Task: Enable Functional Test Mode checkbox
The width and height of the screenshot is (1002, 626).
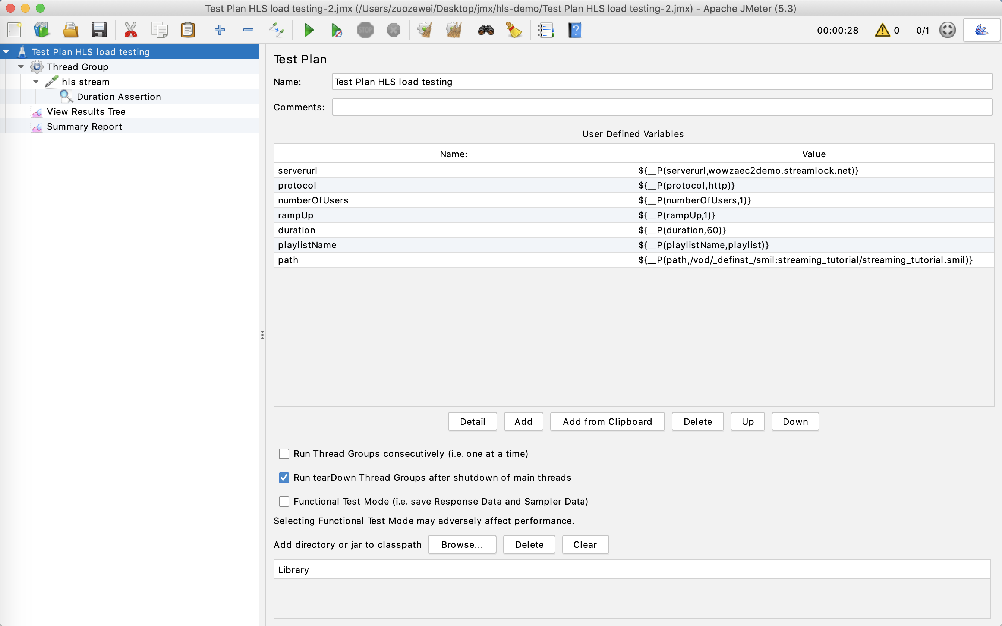Action: [x=284, y=502]
